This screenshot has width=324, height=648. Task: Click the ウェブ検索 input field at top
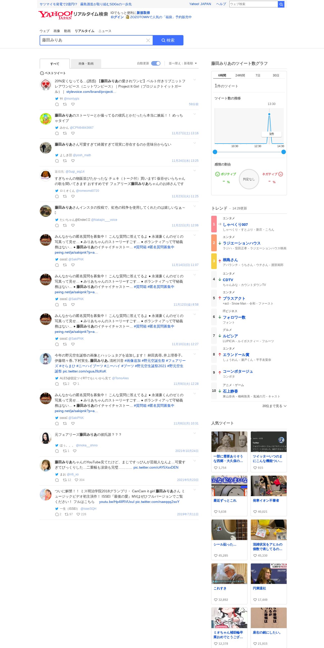pyautogui.click(x=254, y=4)
